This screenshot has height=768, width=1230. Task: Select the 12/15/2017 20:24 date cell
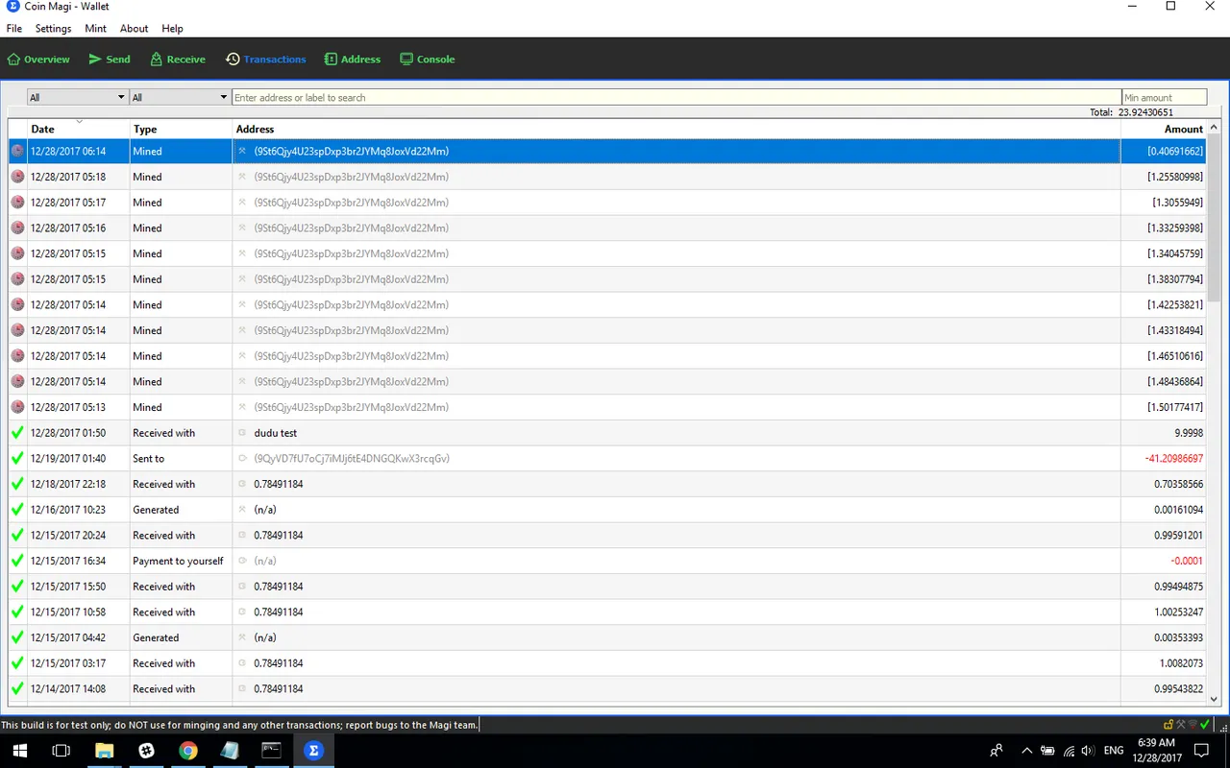79,535
